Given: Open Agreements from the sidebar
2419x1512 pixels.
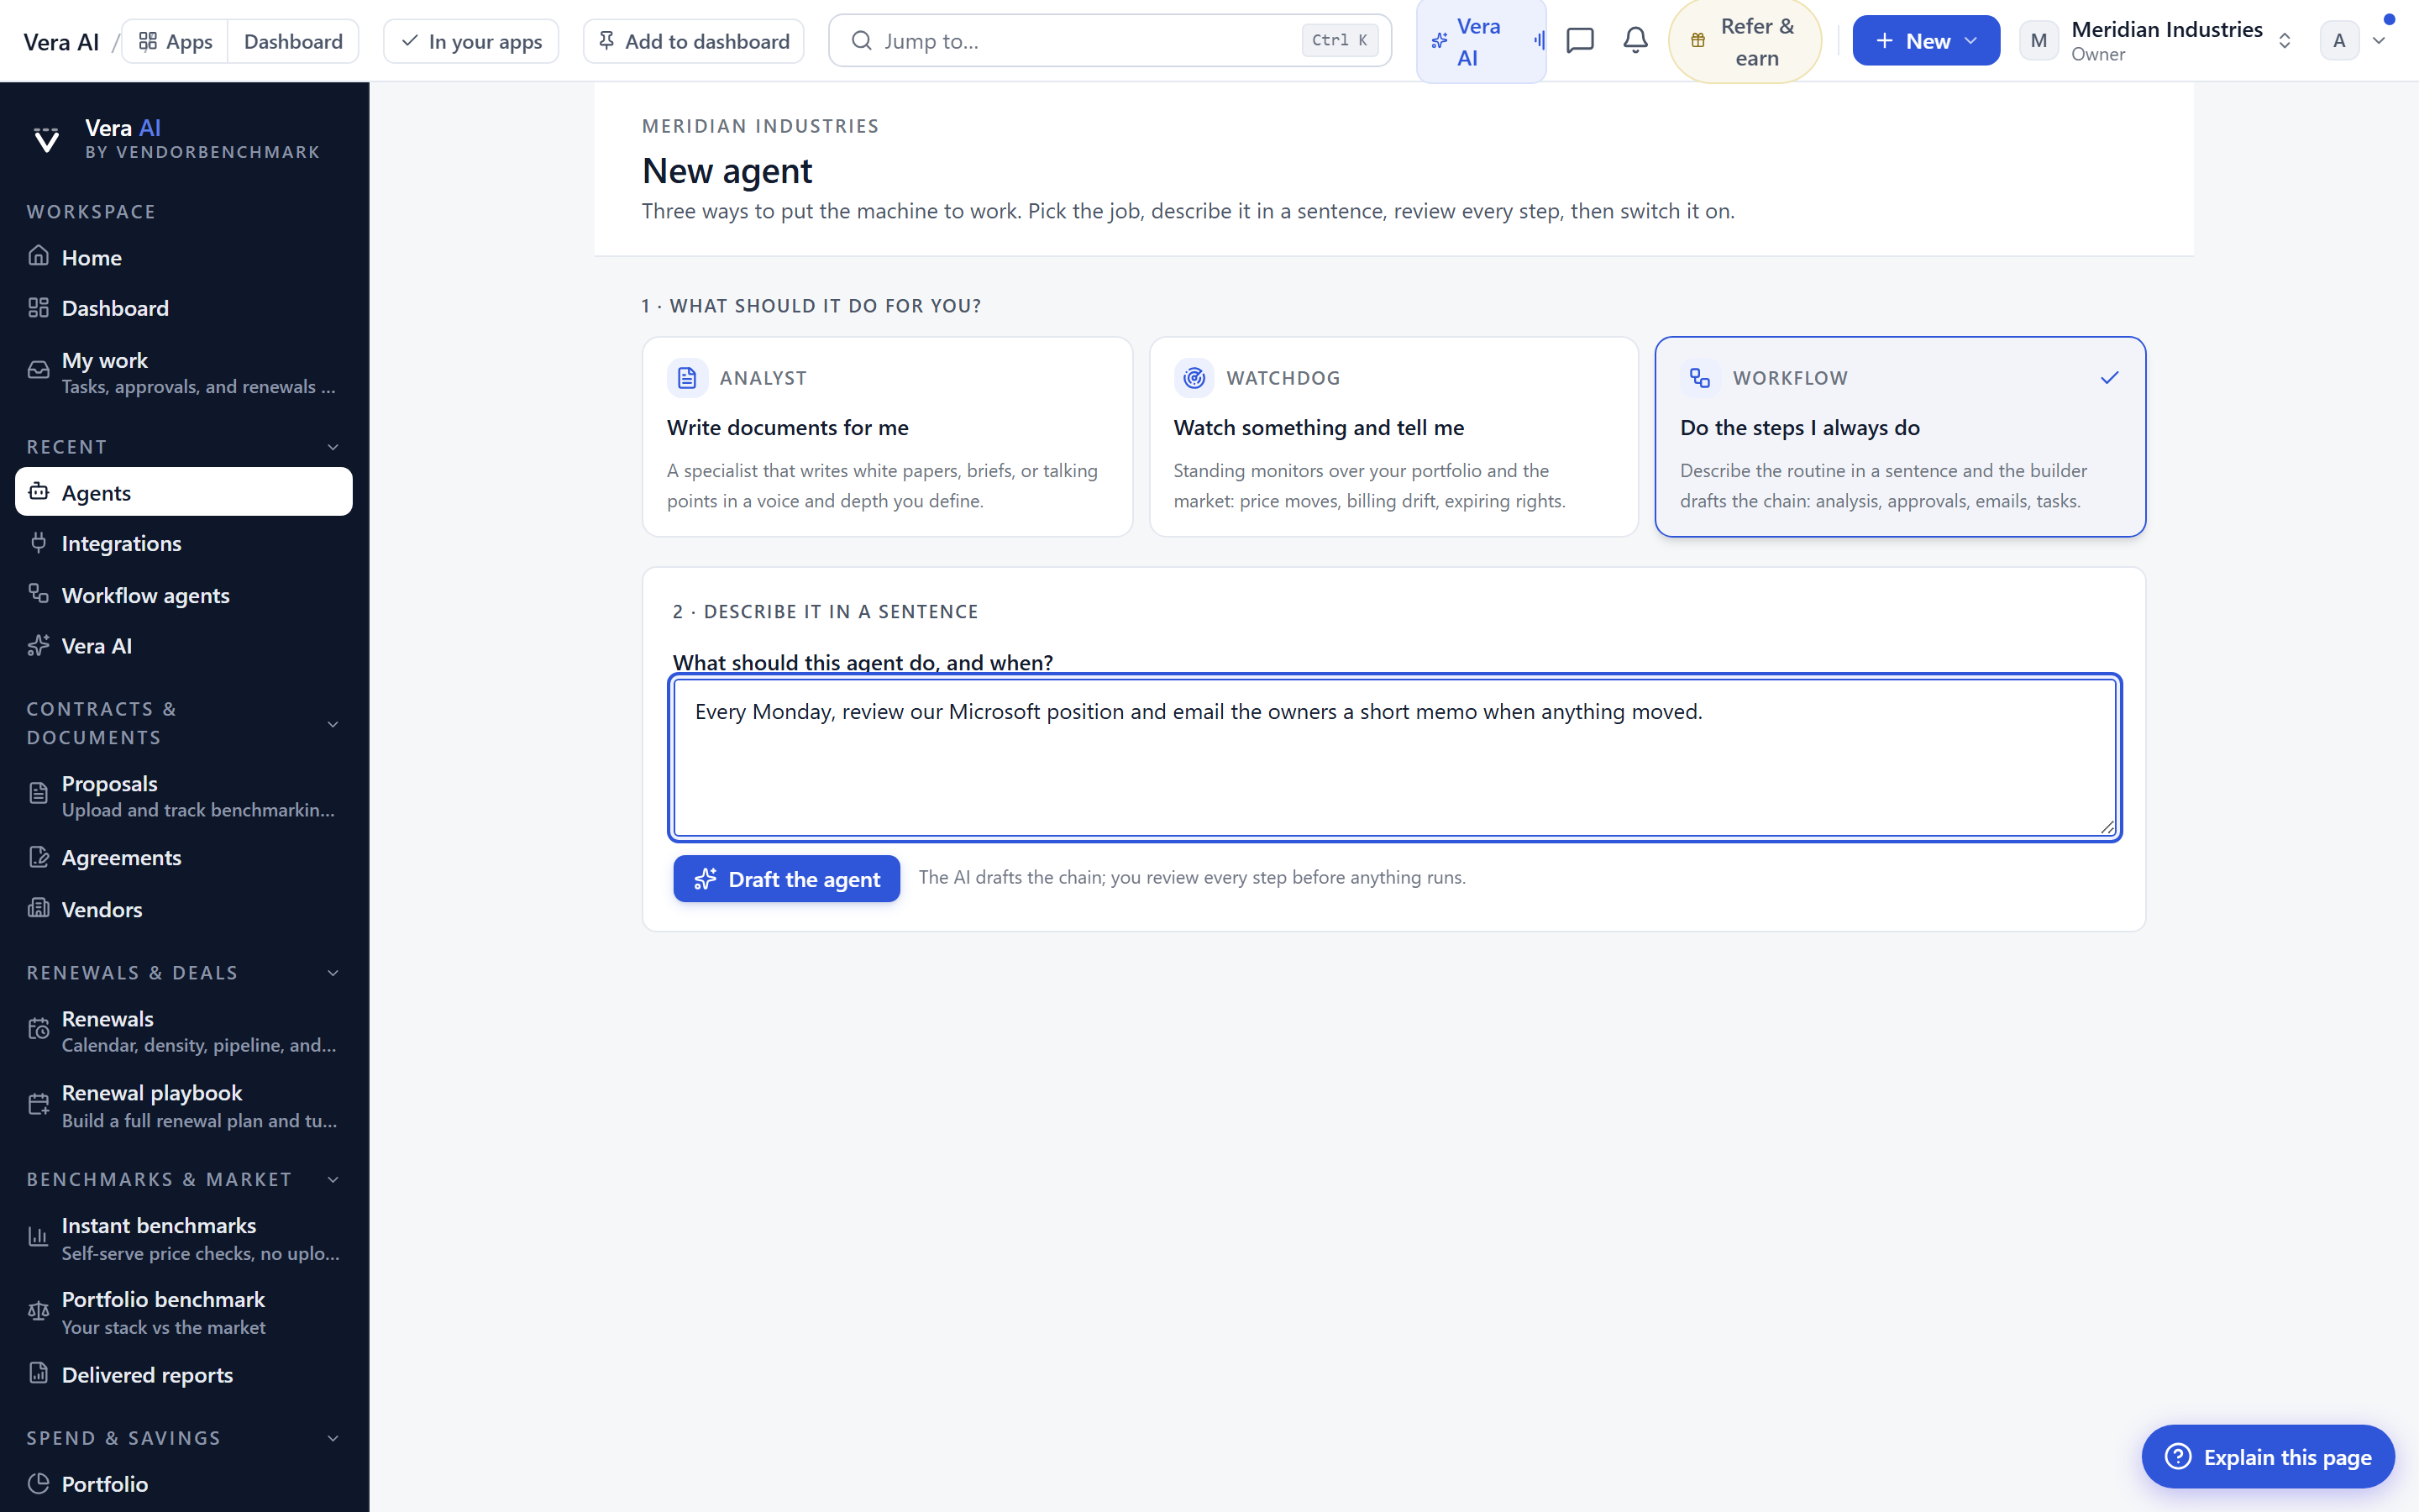Looking at the screenshot, I should point(184,858).
